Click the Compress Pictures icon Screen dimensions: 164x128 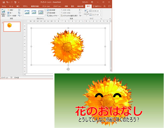pos(19,10)
